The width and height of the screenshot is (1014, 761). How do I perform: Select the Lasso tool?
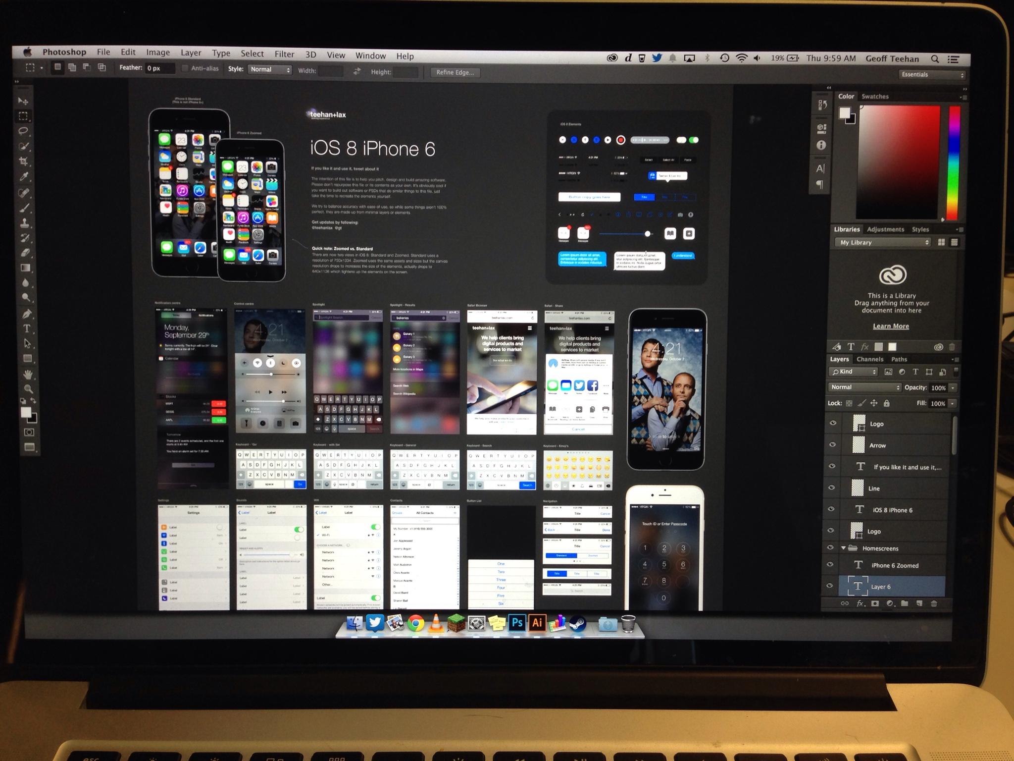23,131
